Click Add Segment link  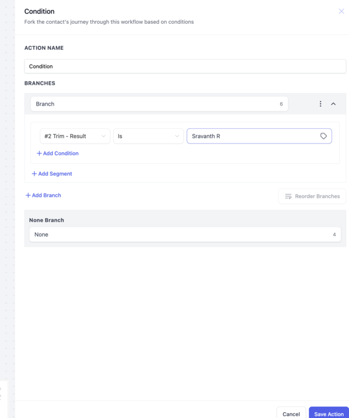(55, 174)
